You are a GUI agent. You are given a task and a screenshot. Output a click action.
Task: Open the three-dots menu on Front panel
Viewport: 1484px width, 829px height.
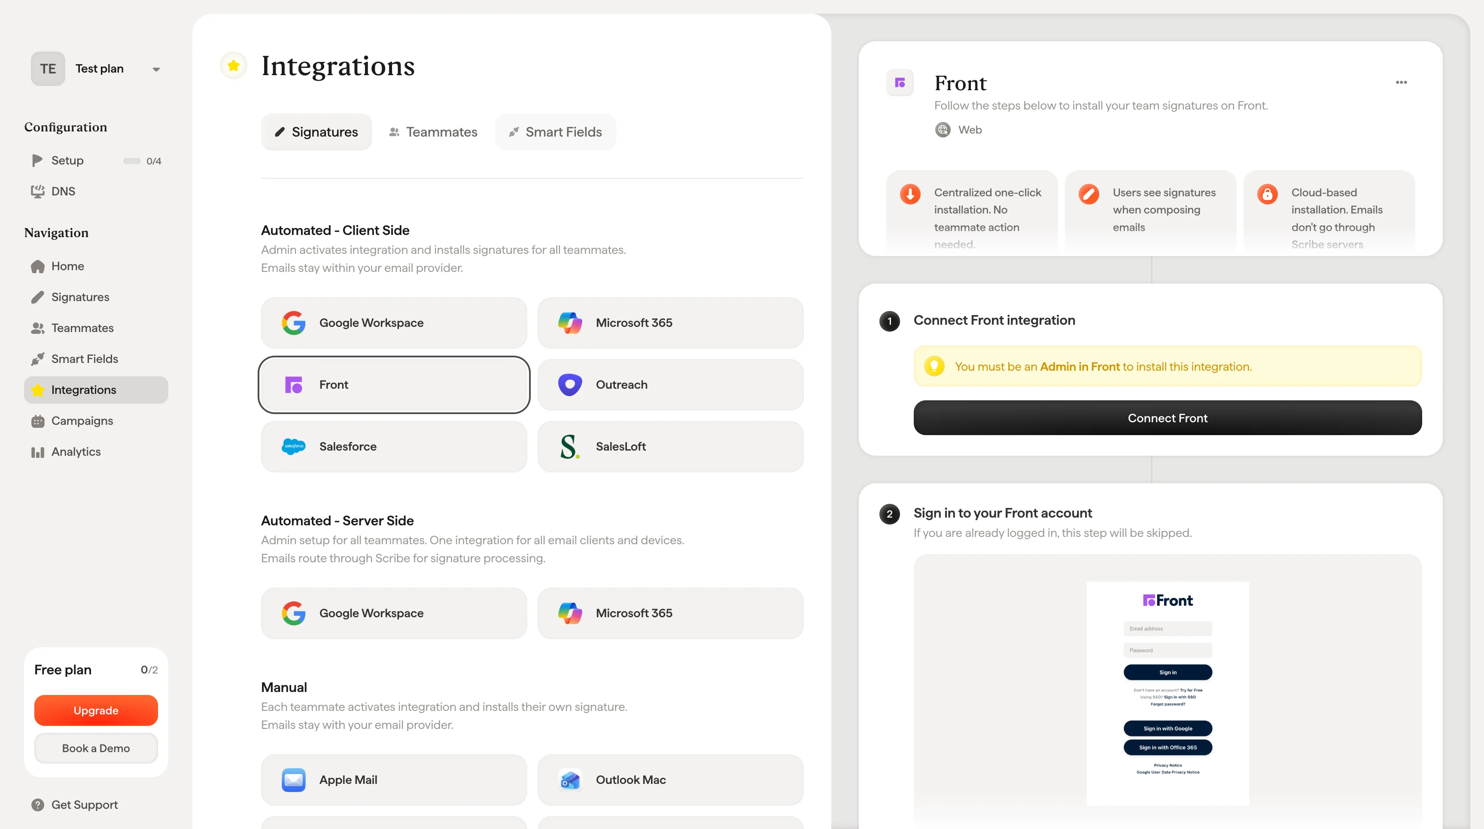[x=1401, y=82]
